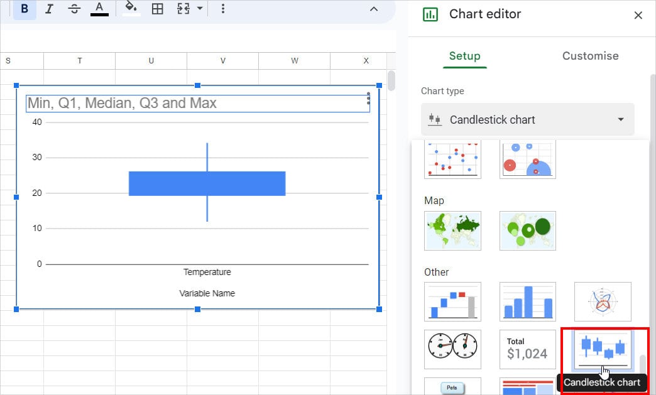Select the geo chart with markers
Viewport: 656px width, 395px height.
pyautogui.click(x=528, y=230)
